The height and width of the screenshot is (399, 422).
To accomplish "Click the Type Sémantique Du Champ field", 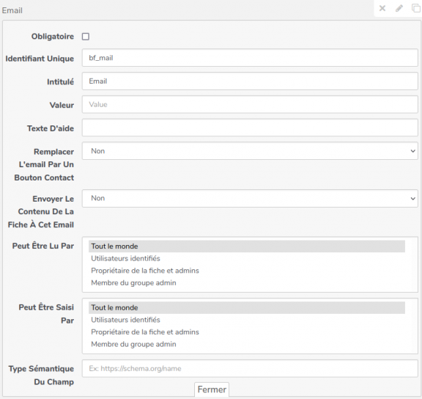I will (x=250, y=368).
